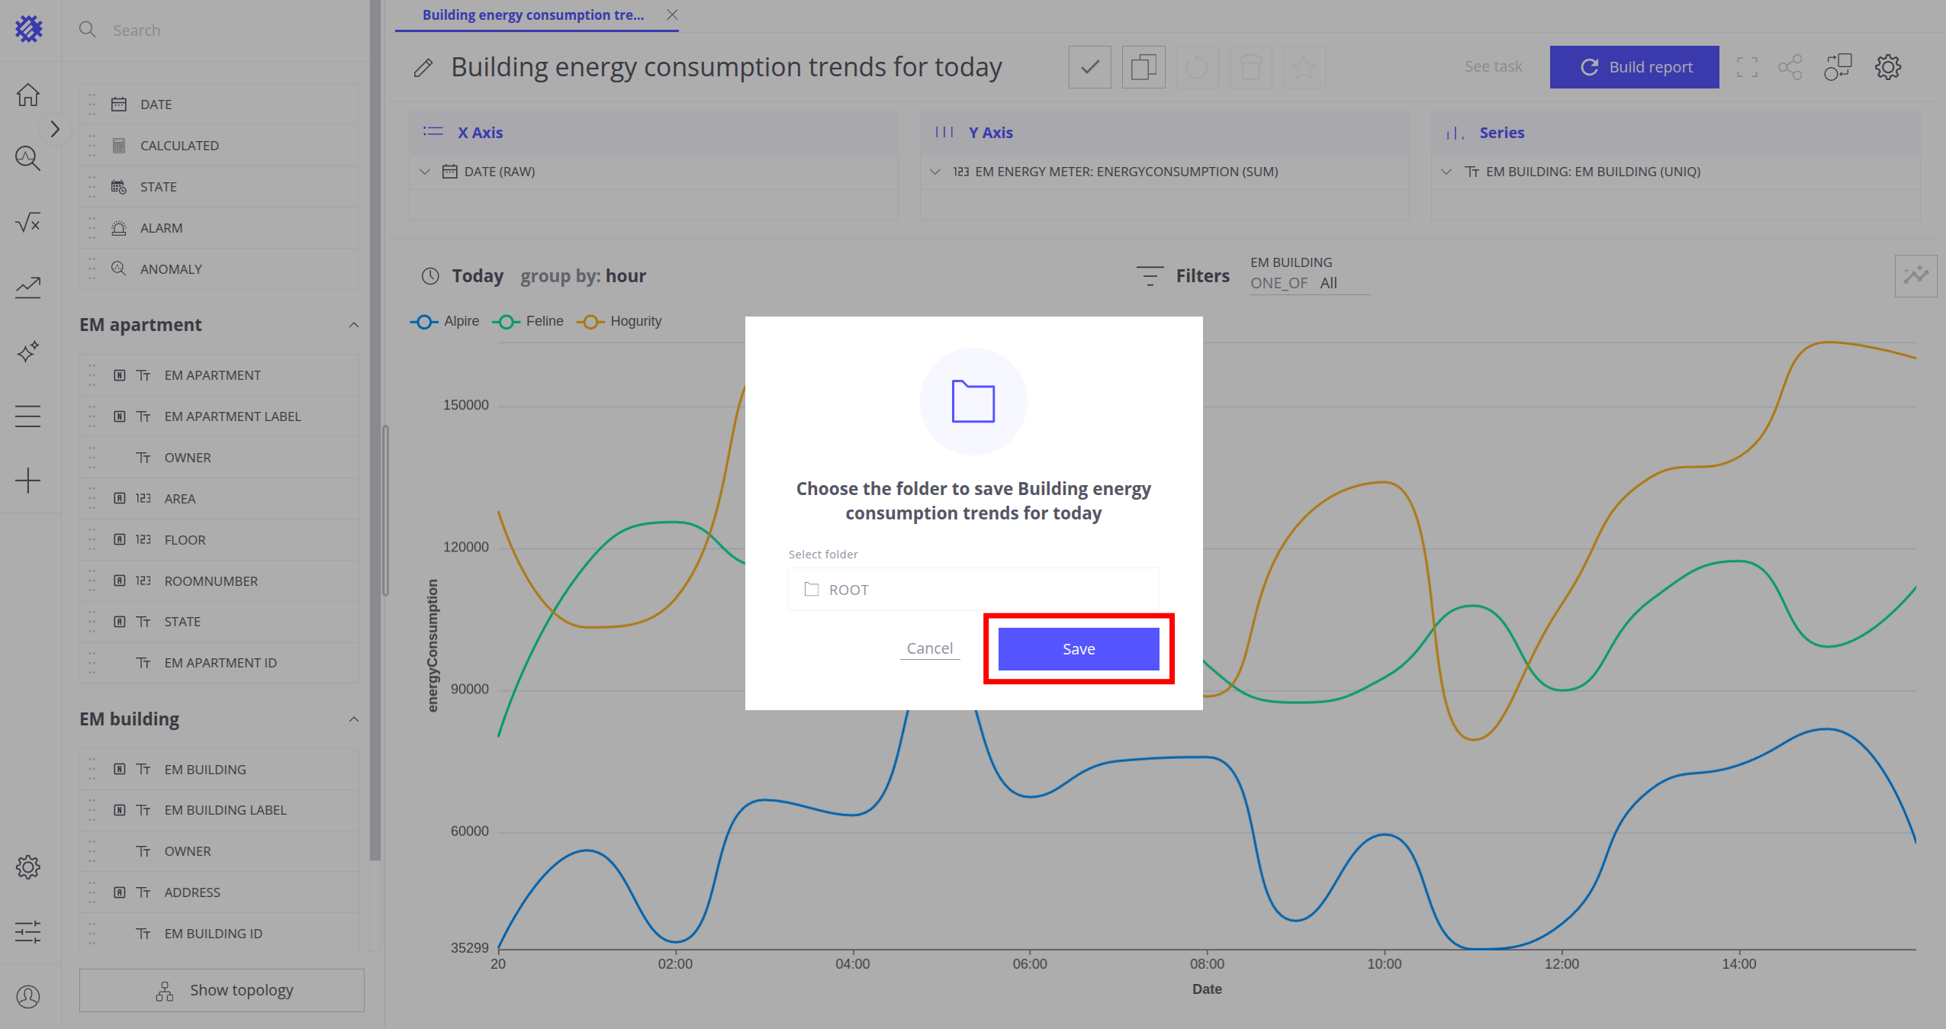
Task: Click the chart type icon beside the Filters row
Action: tap(1915, 275)
